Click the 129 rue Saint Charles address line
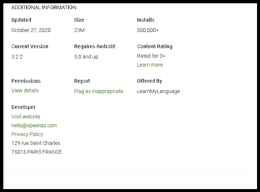 click(x=36, y=143)
